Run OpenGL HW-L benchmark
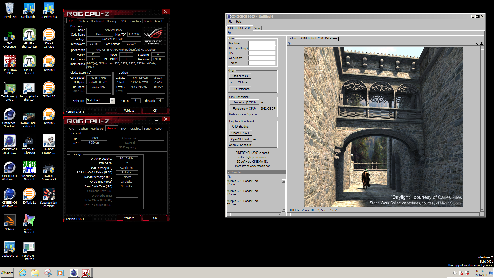 (x=240, y=139)
